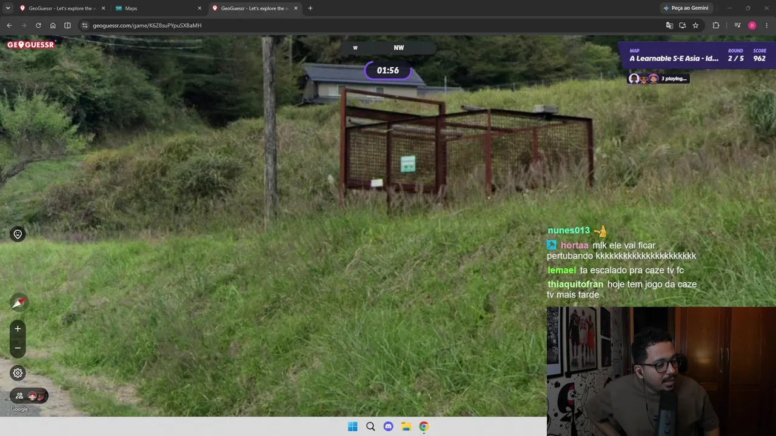Open the Extensions puzzle menu
The height and width of the screenshot is (436, 776).
pyautogui.click(x=716, y=25)
